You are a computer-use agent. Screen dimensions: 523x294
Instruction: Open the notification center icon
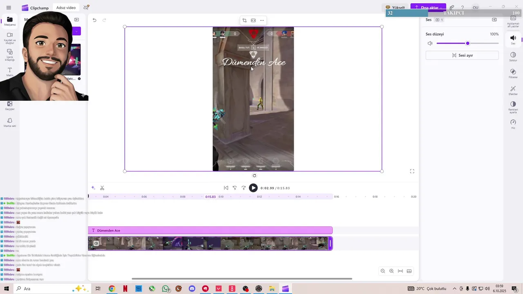(515, 289)
